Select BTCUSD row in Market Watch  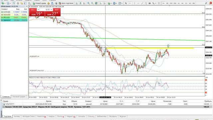point(14,17)
